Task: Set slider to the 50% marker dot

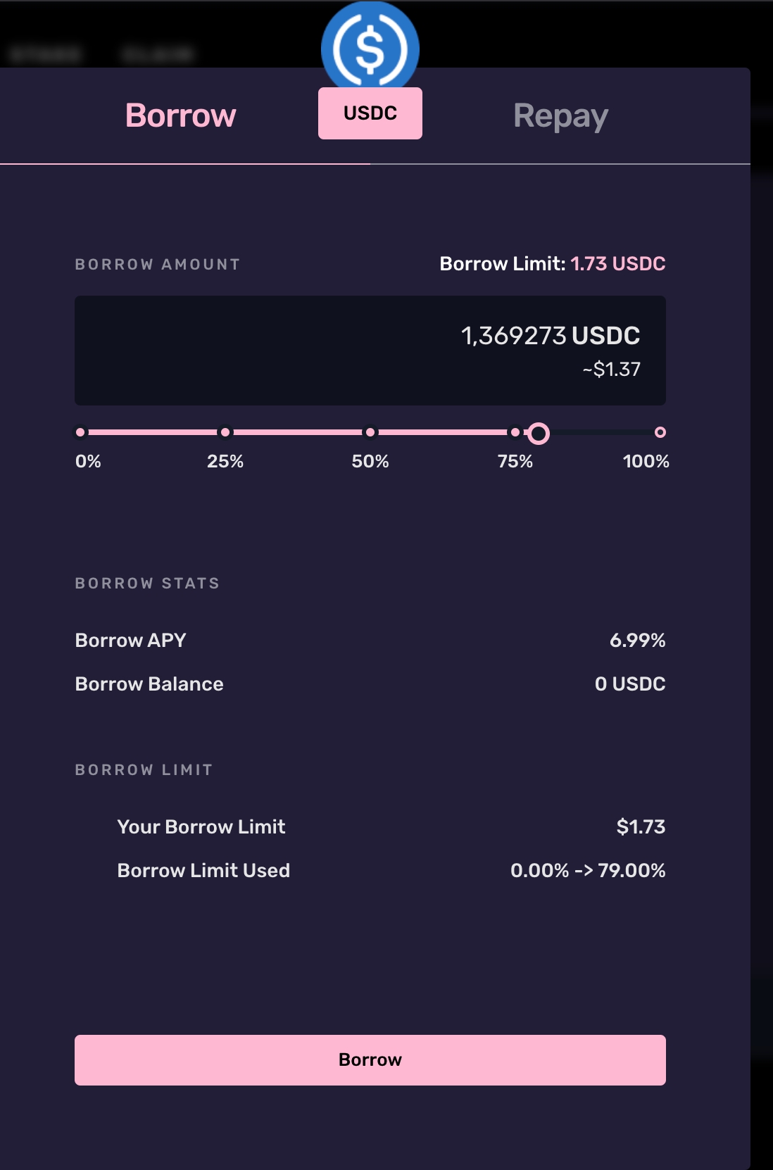Action: click(x=370, y=432)
